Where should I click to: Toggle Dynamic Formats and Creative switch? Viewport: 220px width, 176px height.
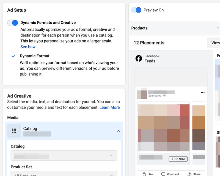(x=13, y=23)
